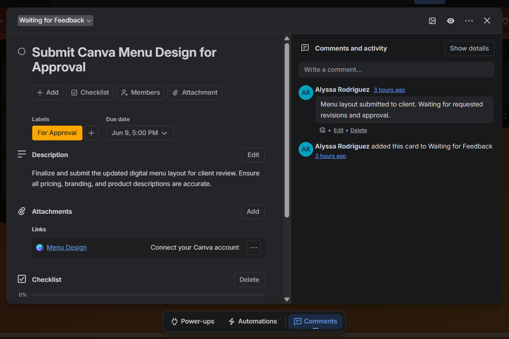509x339 pixels.
Task: Click the Add button under title
Action: (x=47, y=93)
